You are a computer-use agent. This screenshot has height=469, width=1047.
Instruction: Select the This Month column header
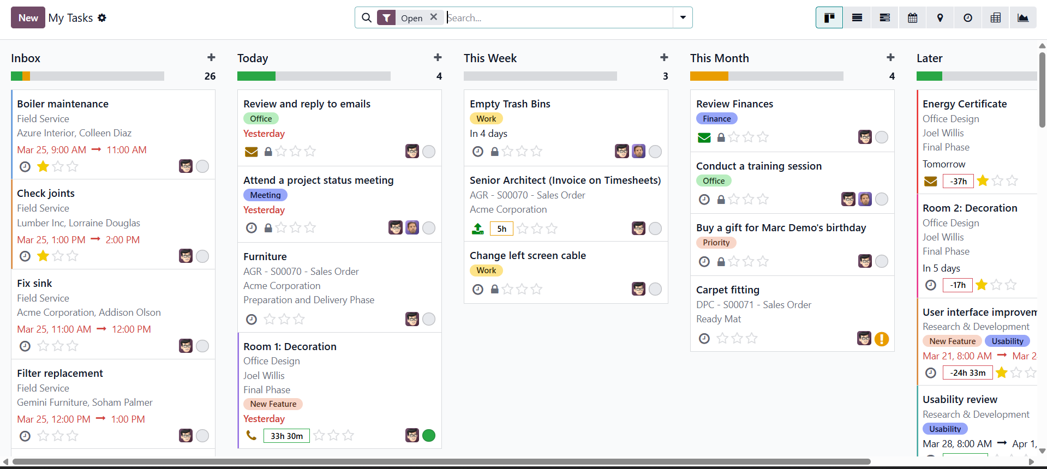(720, 58)
